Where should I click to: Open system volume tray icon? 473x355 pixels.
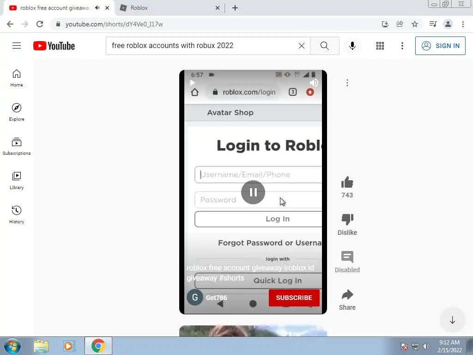pos(426,346)
